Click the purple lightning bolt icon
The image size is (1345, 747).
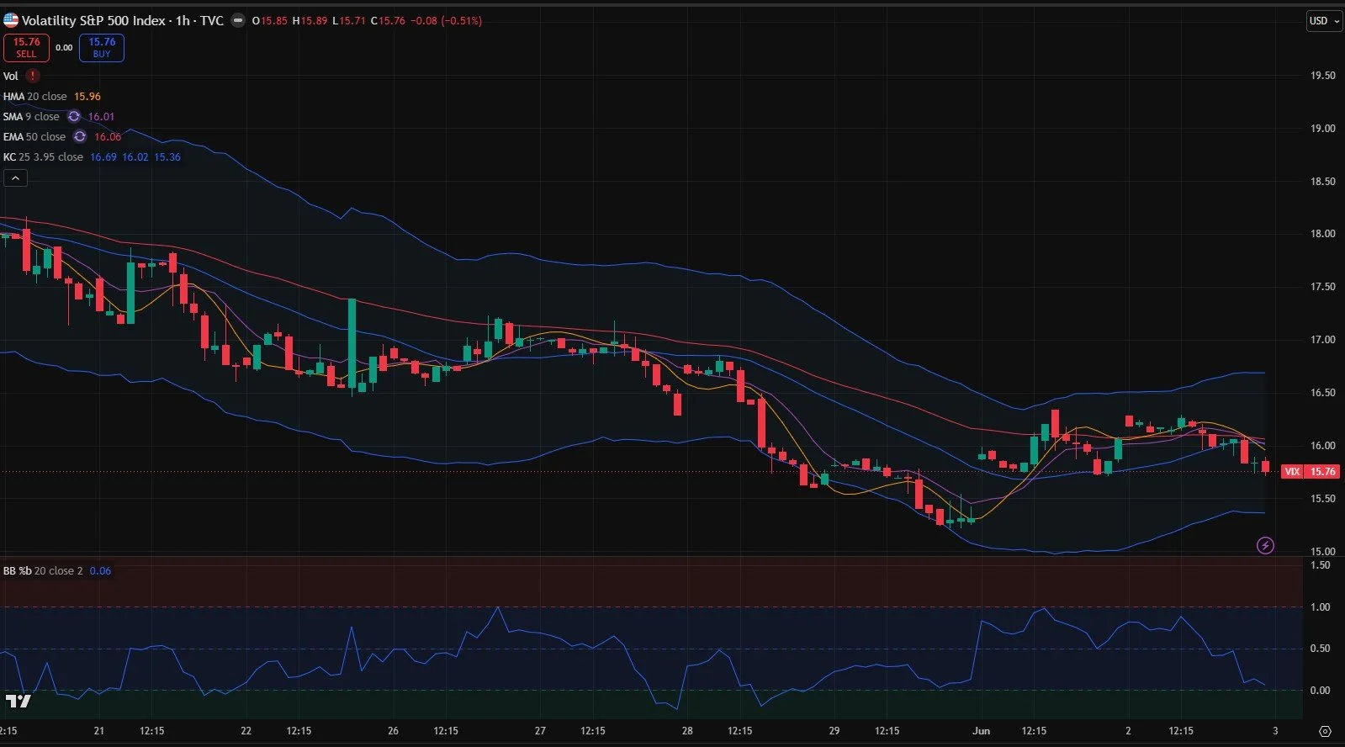pos(1265,546)
